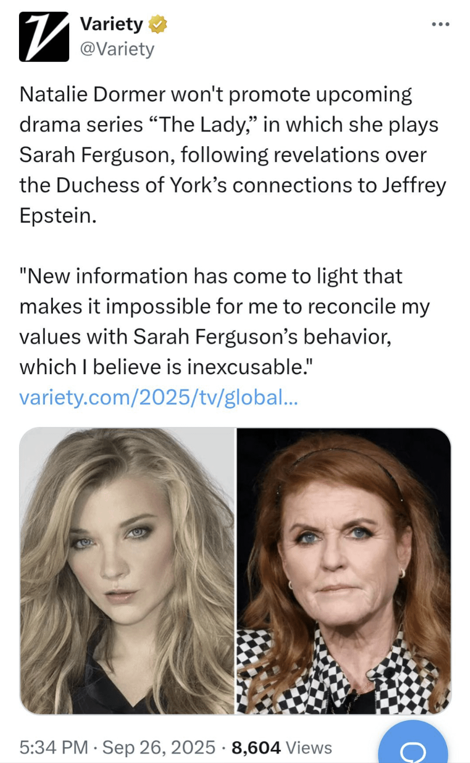Click the quoted "New information has come" paragraph
Viewport: 470px width, 763px height.
224,321
